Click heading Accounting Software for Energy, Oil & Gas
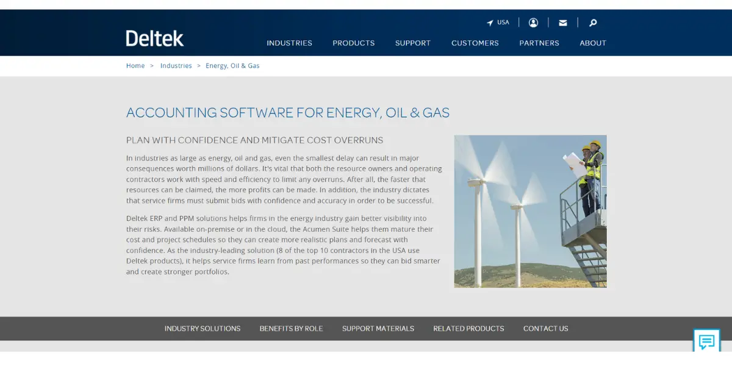The image size is (732, 366). [x=288, y=113]
